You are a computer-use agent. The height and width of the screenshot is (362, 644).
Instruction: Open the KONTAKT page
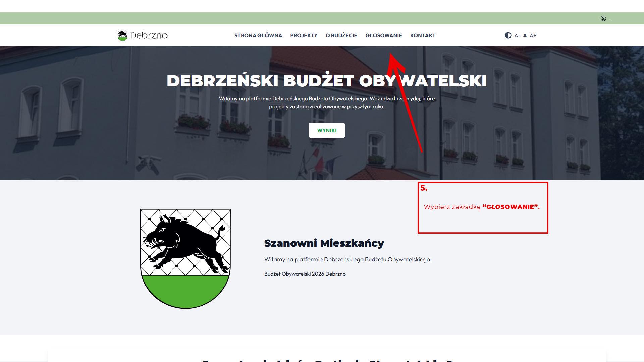[423, 36]
